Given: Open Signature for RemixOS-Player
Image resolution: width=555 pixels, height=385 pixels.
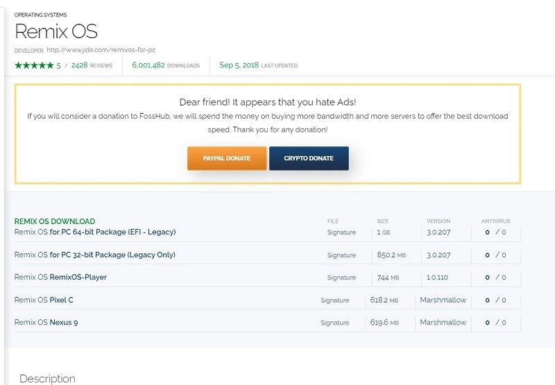Looking at the screenshot, I should click(341, 277).
